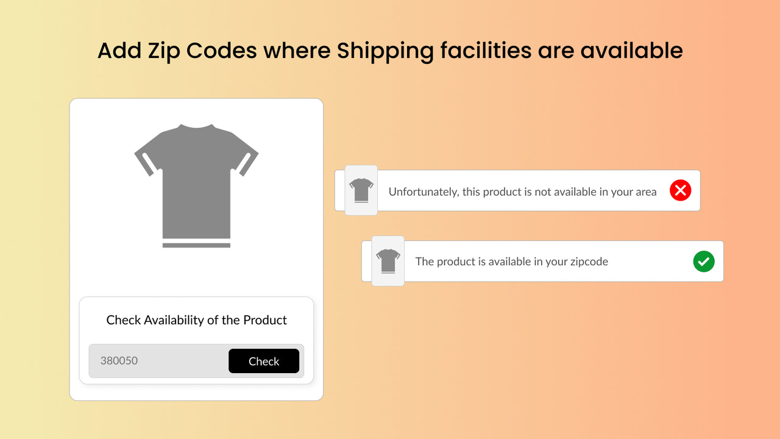Select the 'not available in your area' message

(x=522, y=191)
